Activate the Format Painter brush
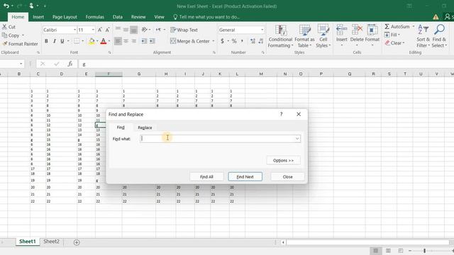 (x=5, y=44)
